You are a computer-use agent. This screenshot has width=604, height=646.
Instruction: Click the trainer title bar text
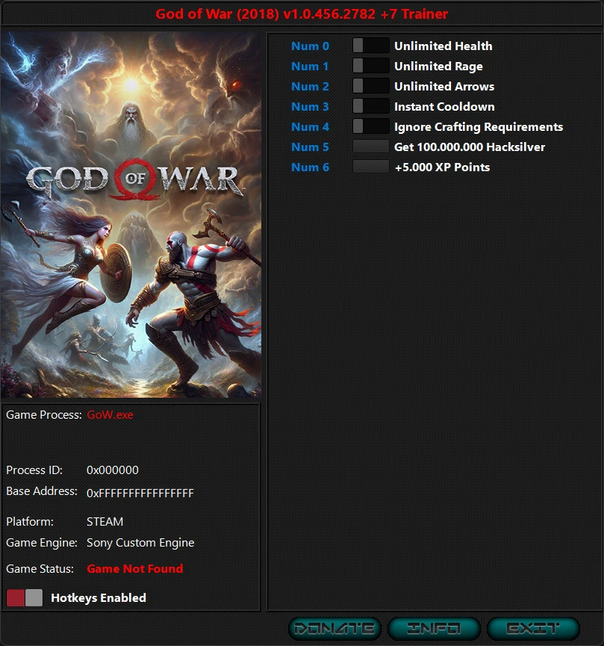coord(302,13)
